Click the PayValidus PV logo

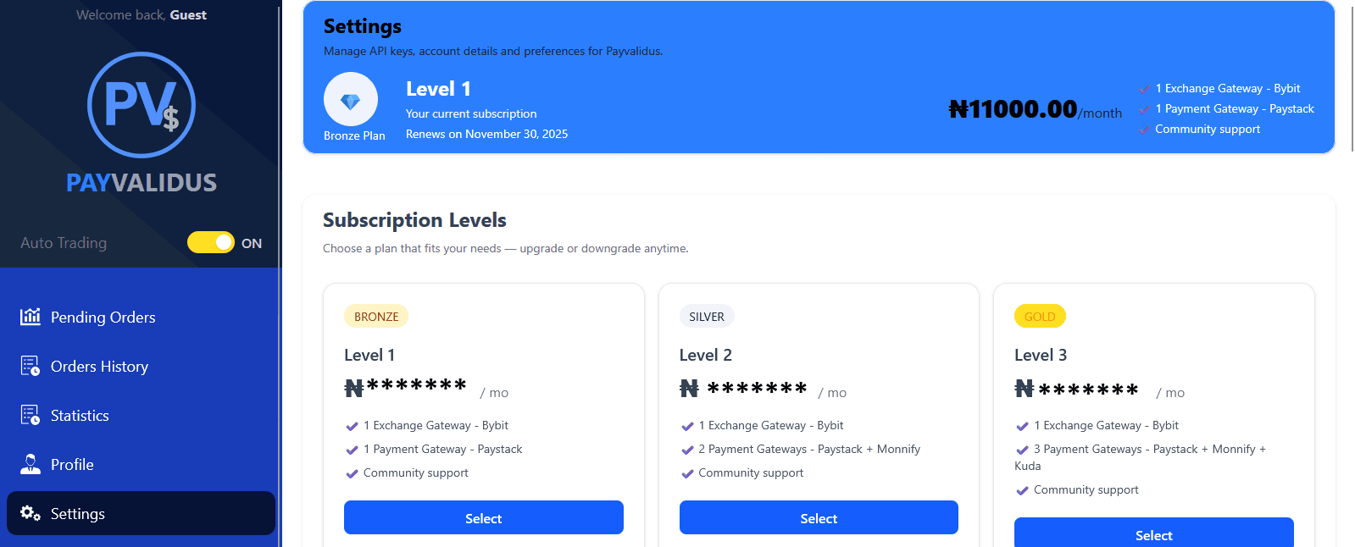pyautogui.click(x=142, y=105)
